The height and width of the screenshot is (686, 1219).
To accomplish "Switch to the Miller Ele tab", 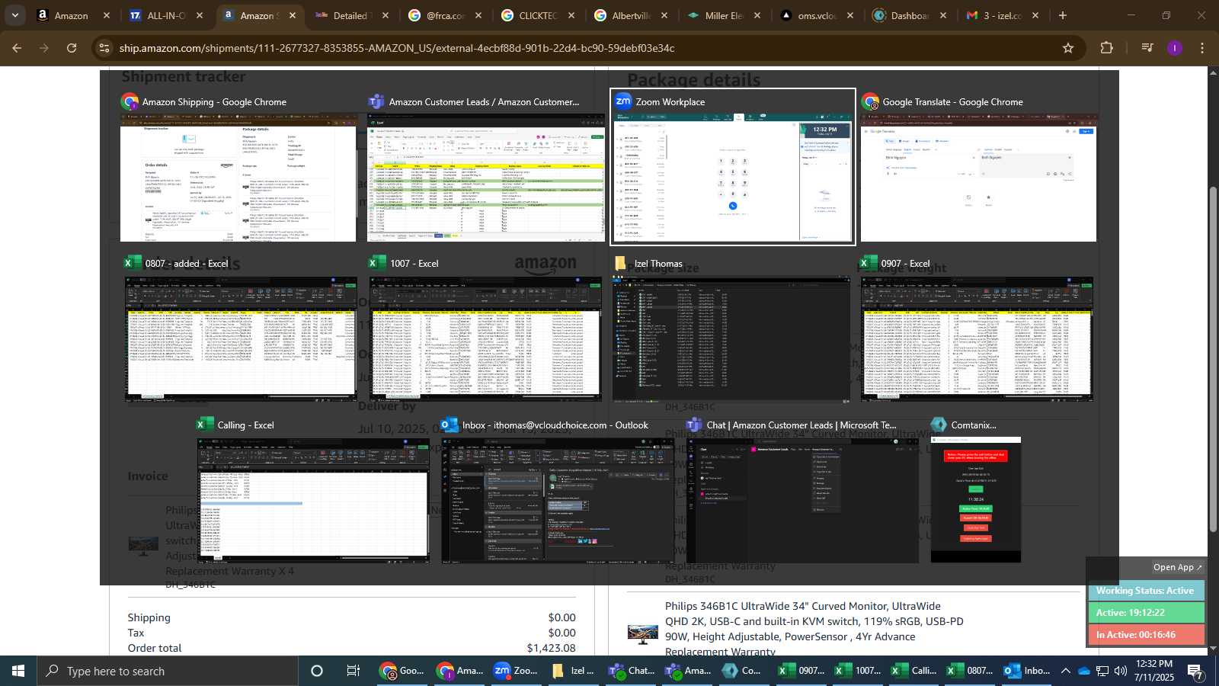I will (x=723, y=15).
